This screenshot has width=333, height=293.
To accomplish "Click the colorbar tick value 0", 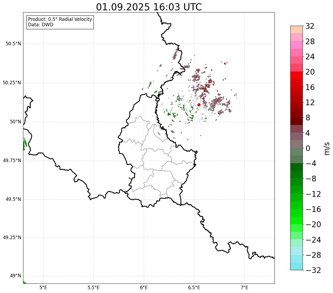I will pyautogui.click(x=308, y=148).
